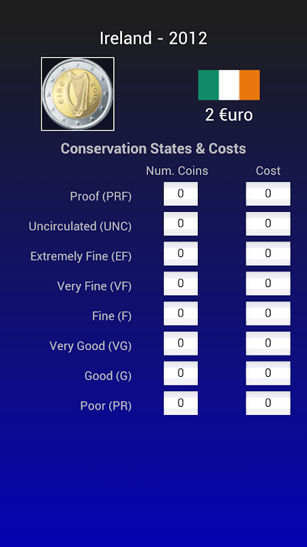Viewport: 307px width, 547px height.
Task: Tap the Irish 2 euro coin image
Action: [78, 94]
